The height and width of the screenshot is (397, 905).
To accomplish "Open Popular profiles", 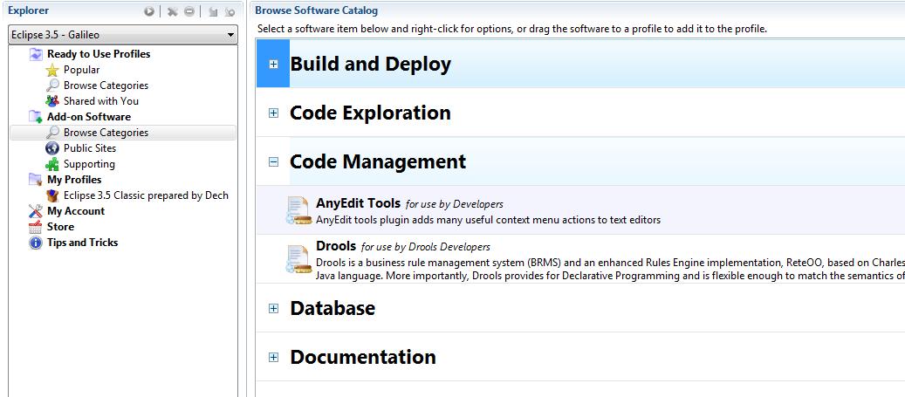I will tap(81, 69).
